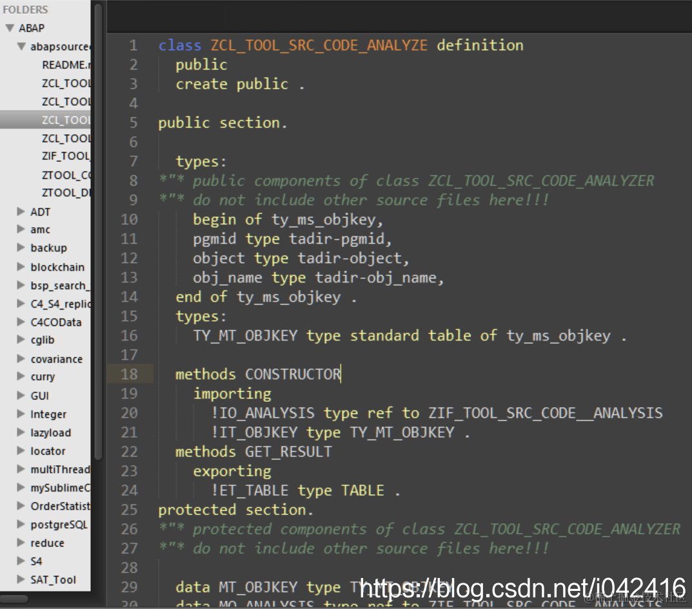
Task: Expand the cglib folder arrow
Action: coord(21,339)
